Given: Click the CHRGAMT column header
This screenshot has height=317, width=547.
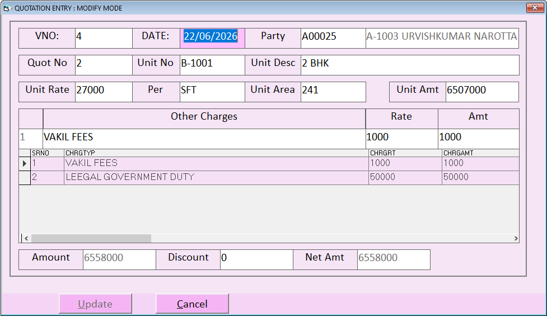Looking at the screenshot, I should [x=480, y=153].
